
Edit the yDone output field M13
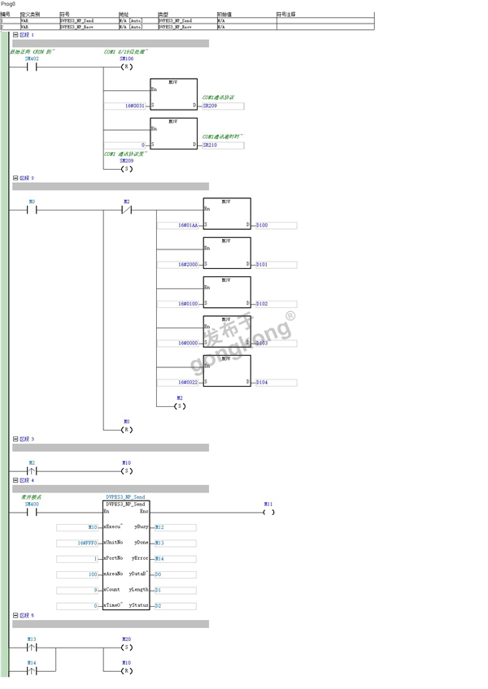point(175,543)
